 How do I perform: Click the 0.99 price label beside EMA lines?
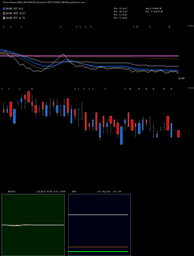[182, 78]
